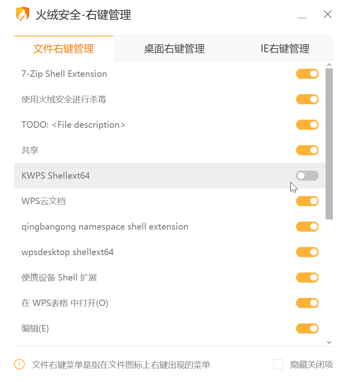
Task: Disable the 共享 menu item switch
Action: click(x=307, y=150)
